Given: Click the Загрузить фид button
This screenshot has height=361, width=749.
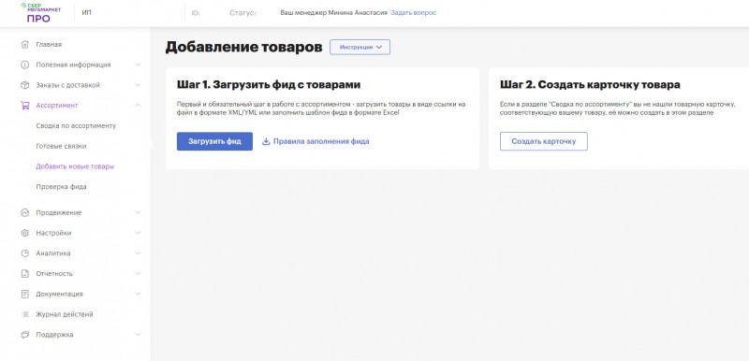Looking at the screenshot, I should (x=214, y=141).
